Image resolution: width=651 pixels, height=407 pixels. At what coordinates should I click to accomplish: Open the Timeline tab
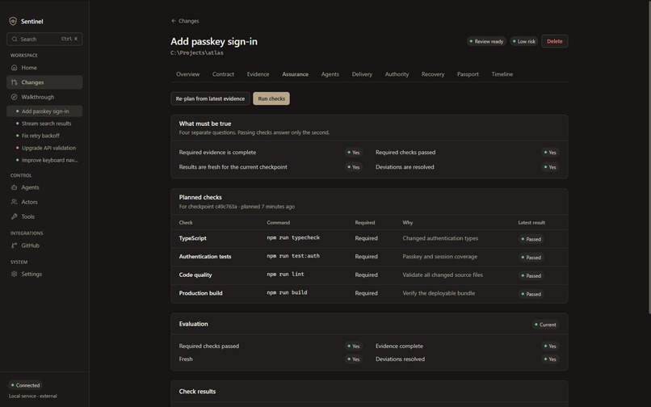[x=502, y=74]
